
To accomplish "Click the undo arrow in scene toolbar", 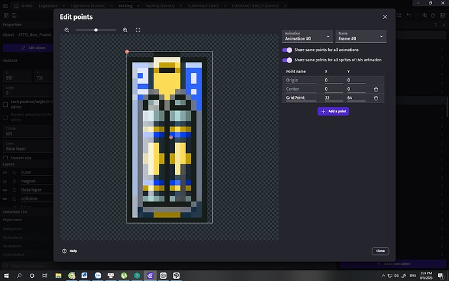I will [409, 15].
